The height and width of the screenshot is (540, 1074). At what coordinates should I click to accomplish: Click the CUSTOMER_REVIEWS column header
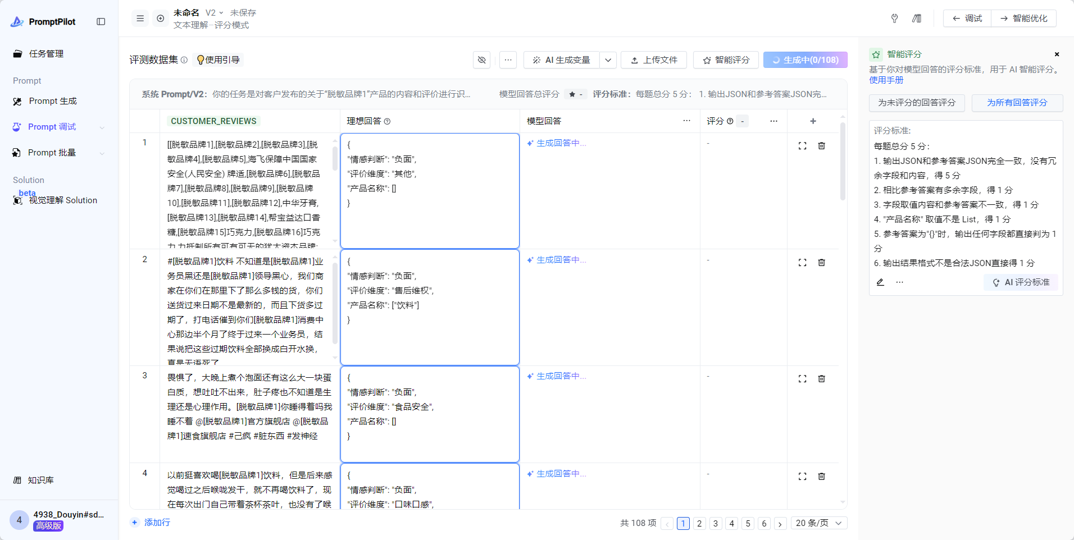(x=213, y=121)
